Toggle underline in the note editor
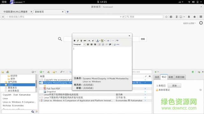 click(81, 41)
